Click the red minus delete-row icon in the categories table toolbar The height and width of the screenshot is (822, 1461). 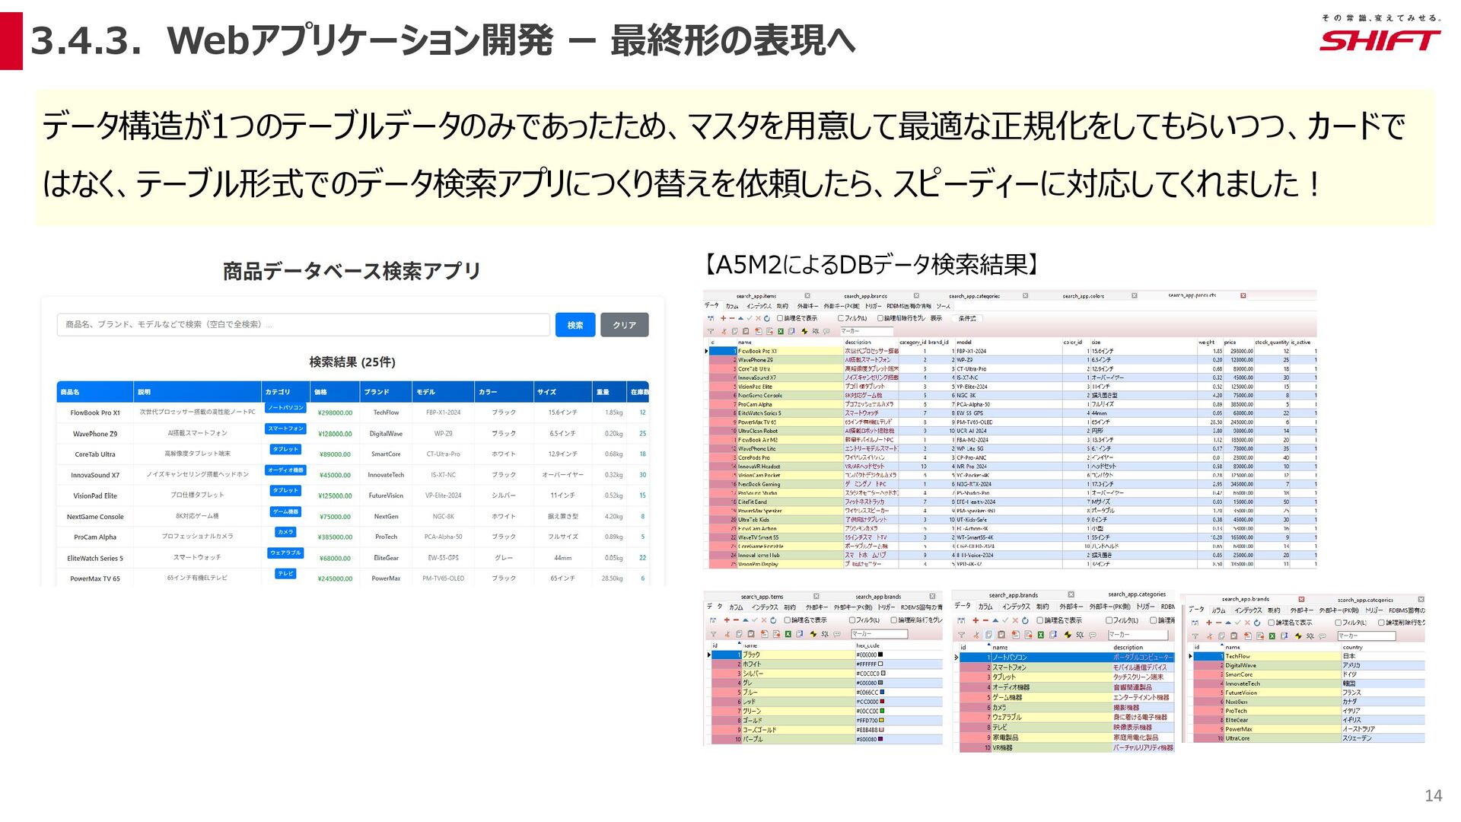[x=985, y=620]
